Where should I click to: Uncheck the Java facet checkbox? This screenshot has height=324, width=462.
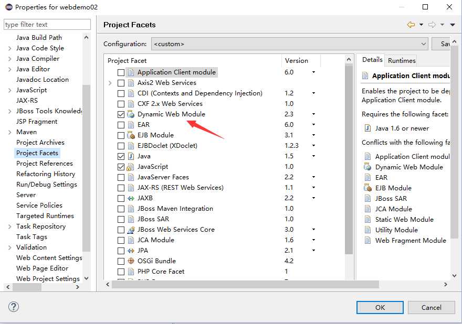121,157
